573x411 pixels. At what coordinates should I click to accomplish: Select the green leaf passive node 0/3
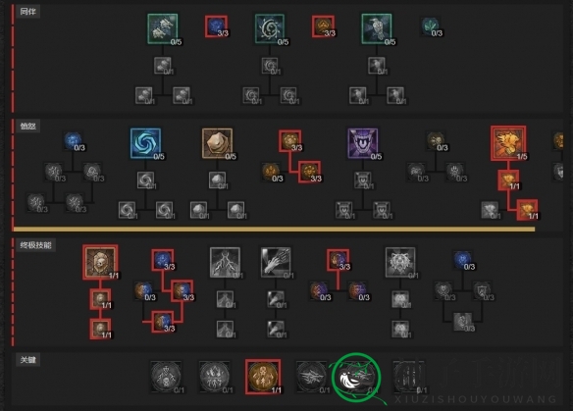pos(431,26)
